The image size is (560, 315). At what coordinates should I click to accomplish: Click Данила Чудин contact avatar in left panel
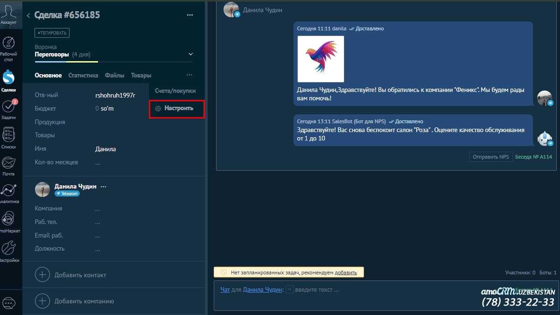42,189
